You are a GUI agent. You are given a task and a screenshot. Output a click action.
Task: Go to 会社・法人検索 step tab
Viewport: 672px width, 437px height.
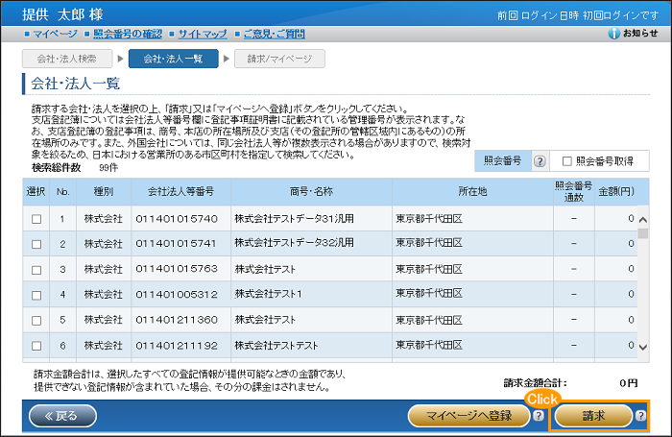[x=67, y=59]
